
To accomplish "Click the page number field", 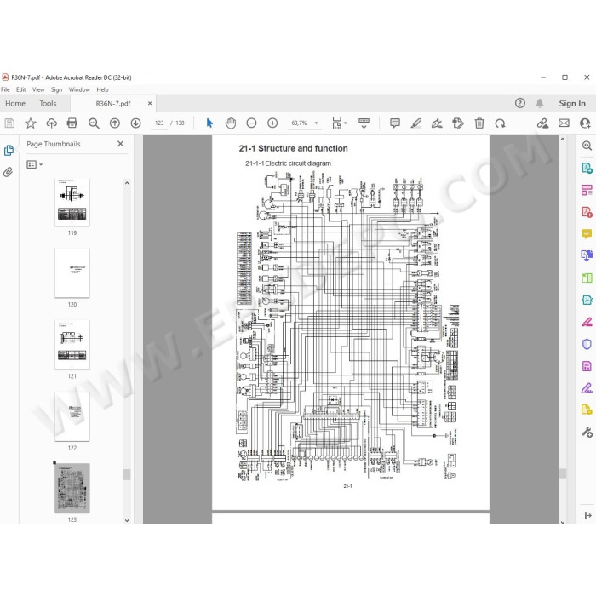I will 159,123.
